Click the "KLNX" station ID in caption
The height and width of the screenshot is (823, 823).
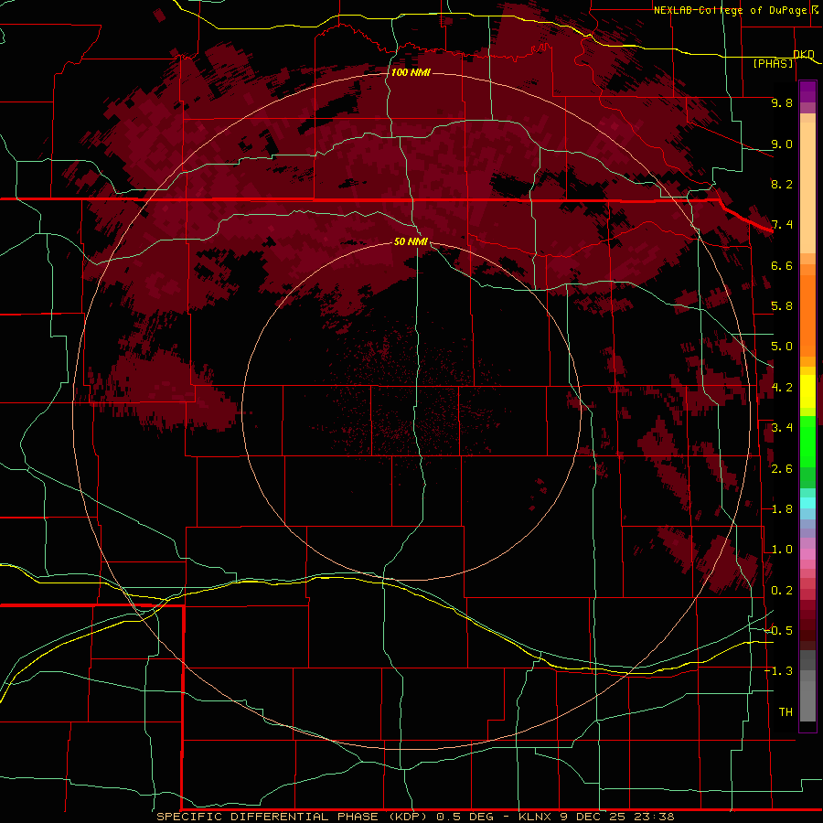(x=535, y=817)
